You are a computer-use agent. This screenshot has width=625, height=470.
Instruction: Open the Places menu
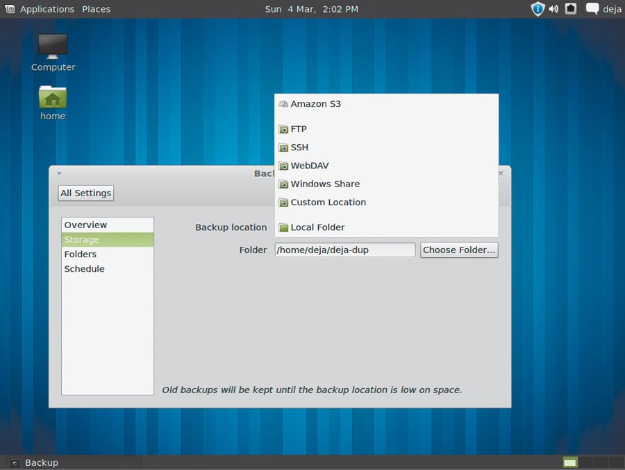pos(96,9)
